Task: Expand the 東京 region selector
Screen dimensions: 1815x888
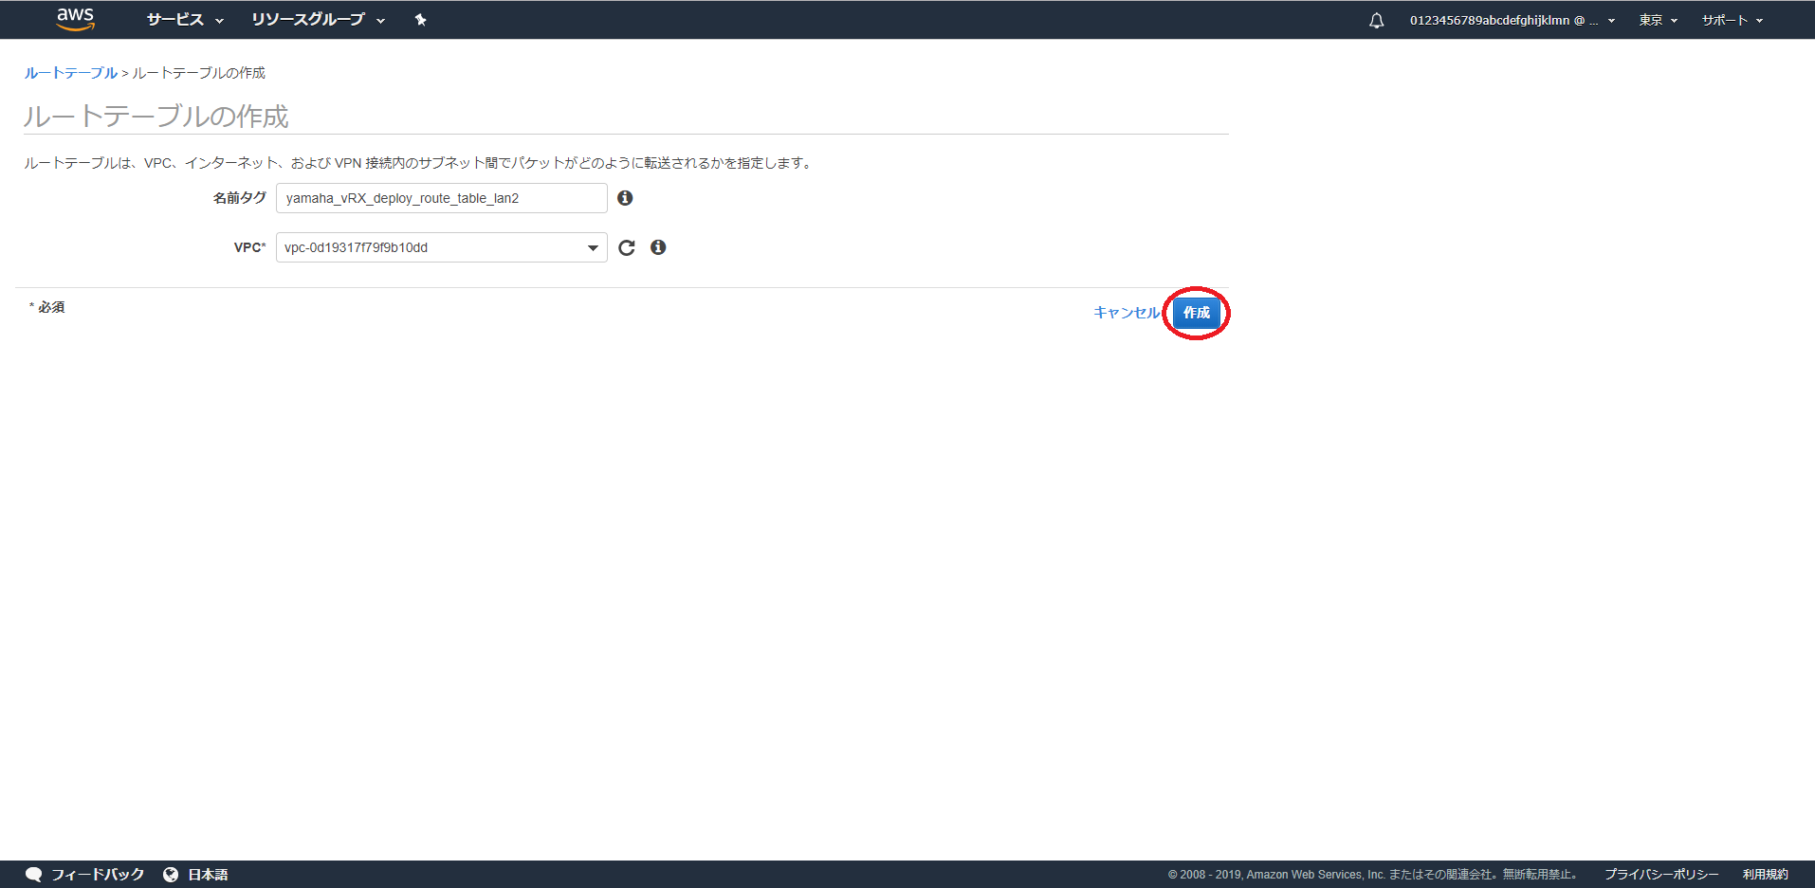Action: (x=1657, y=19)
